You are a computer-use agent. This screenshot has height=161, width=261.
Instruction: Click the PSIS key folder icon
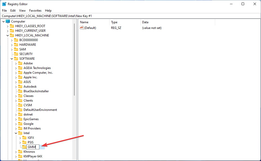click(24, 142)
